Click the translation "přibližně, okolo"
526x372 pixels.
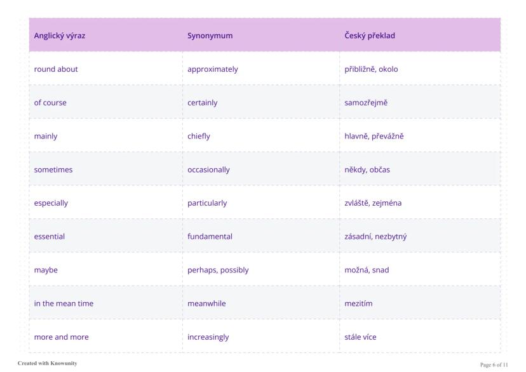(x=371, y=69)
